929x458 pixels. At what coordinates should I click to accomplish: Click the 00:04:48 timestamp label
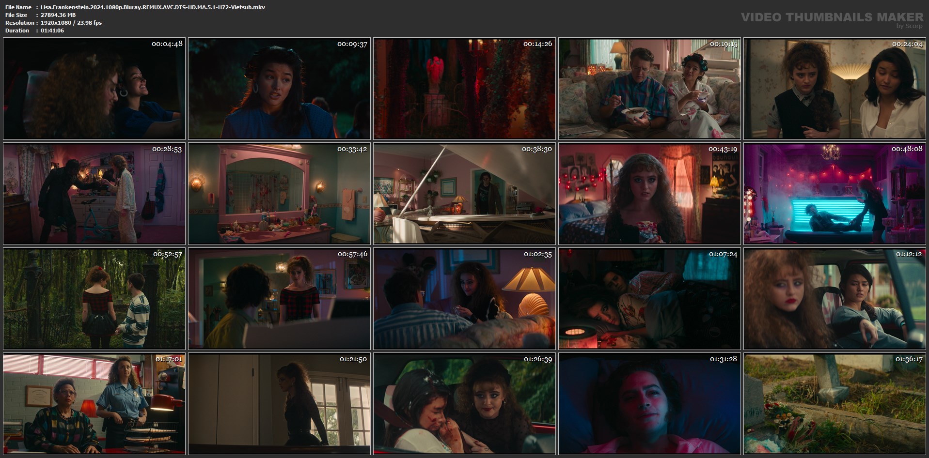167,44
